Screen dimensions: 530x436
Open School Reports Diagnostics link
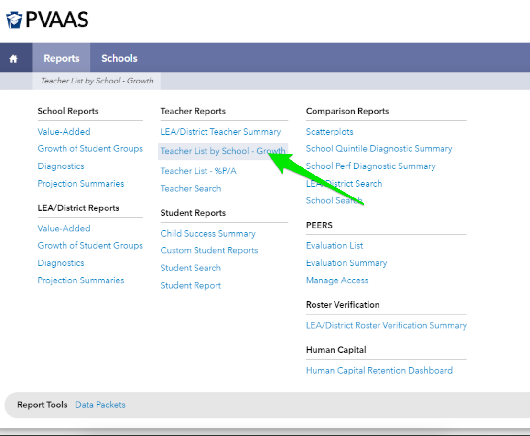61,166
